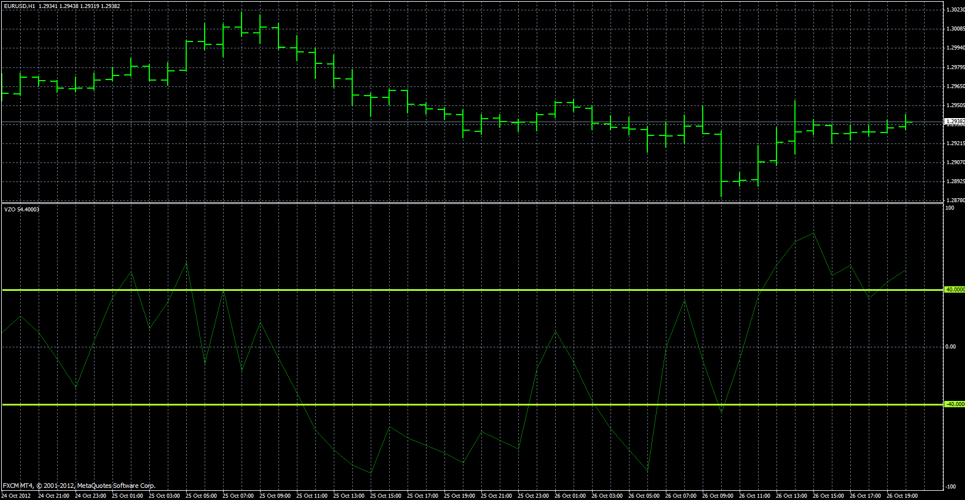Click the 26 Oct 19:00 time label

(902, 496)
